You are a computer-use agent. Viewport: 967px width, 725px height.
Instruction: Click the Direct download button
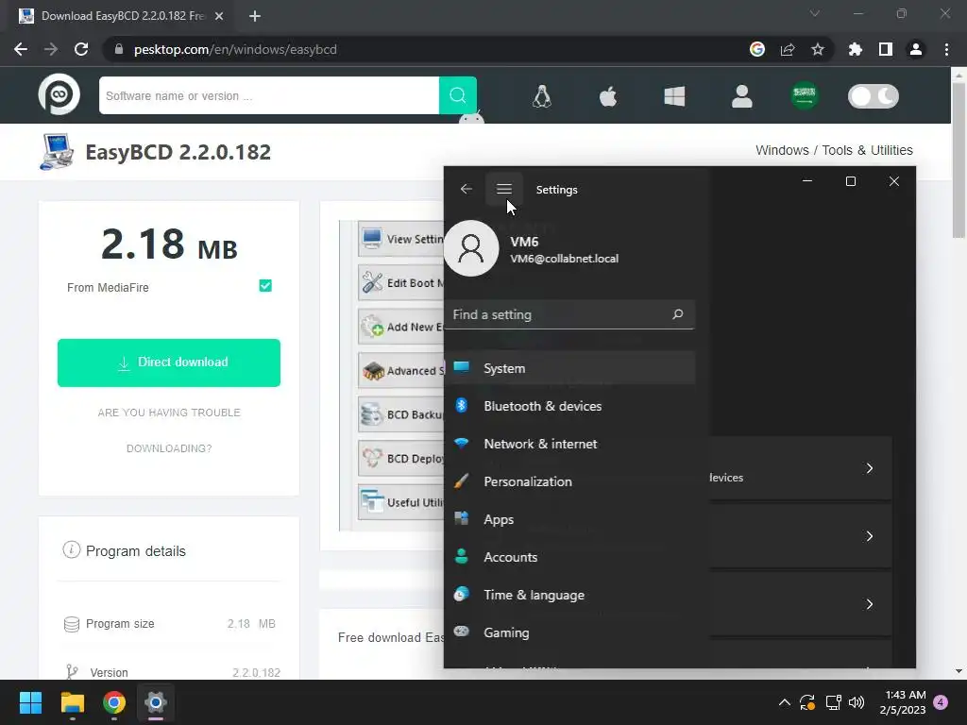(x=169, y=362)
